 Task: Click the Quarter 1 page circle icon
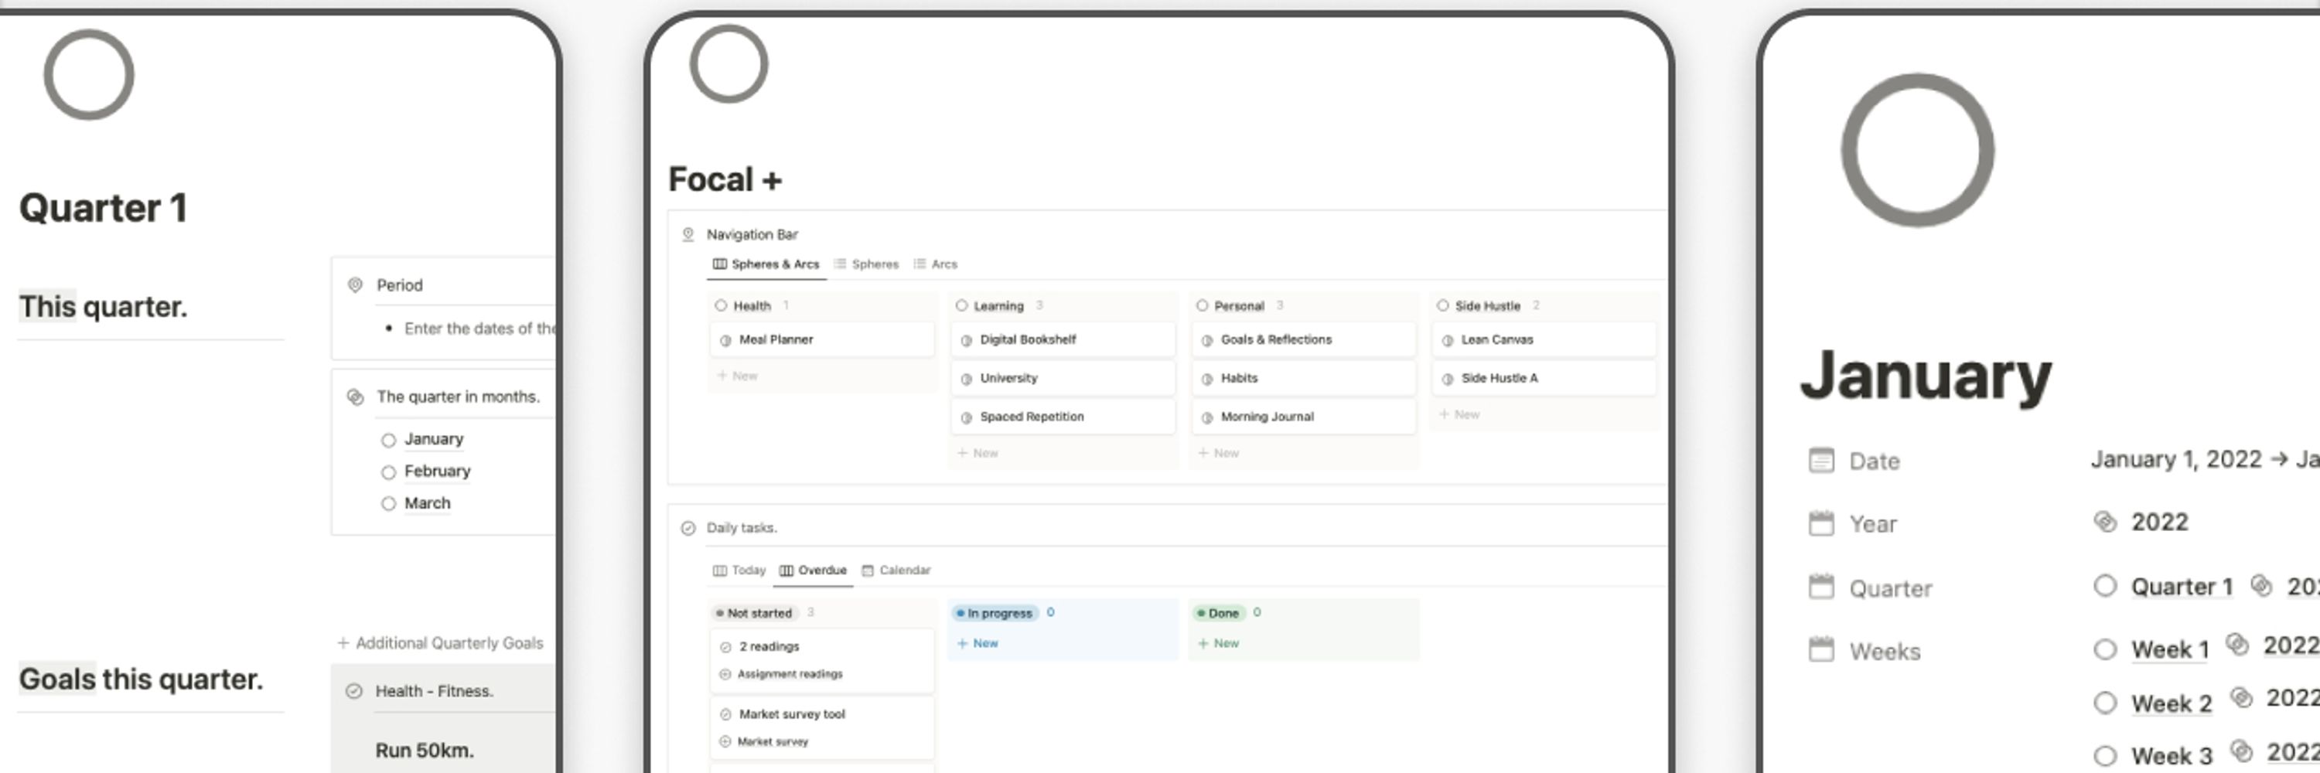[x=89, y=73]
